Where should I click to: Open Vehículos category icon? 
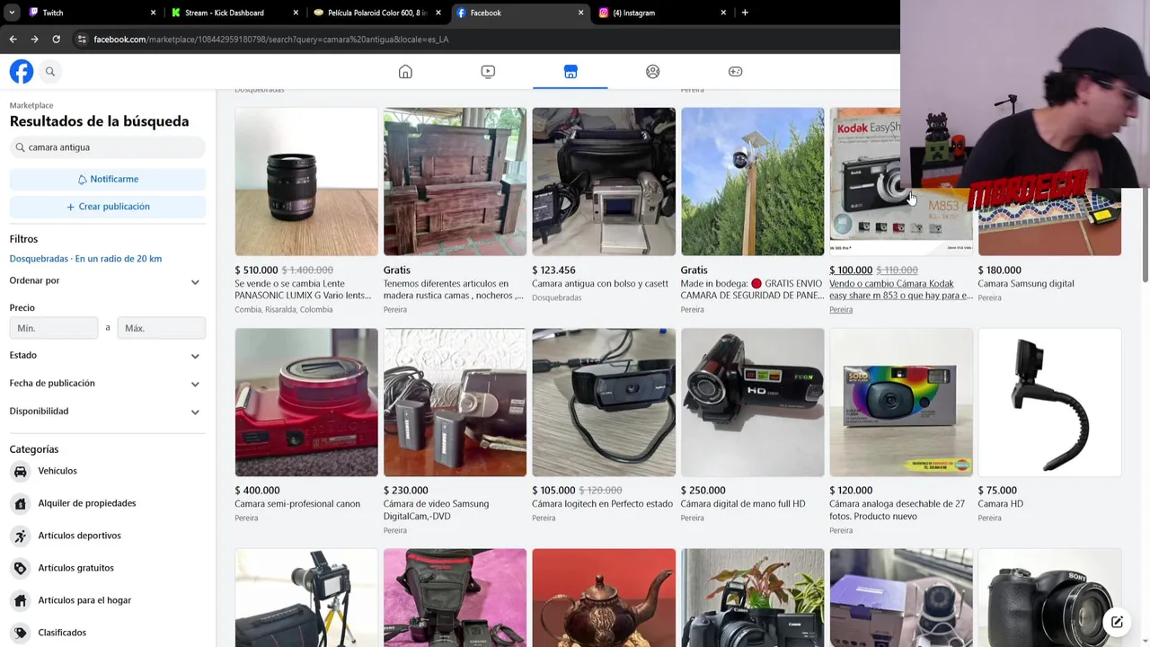pyautogui.click(x=20, y=471)
